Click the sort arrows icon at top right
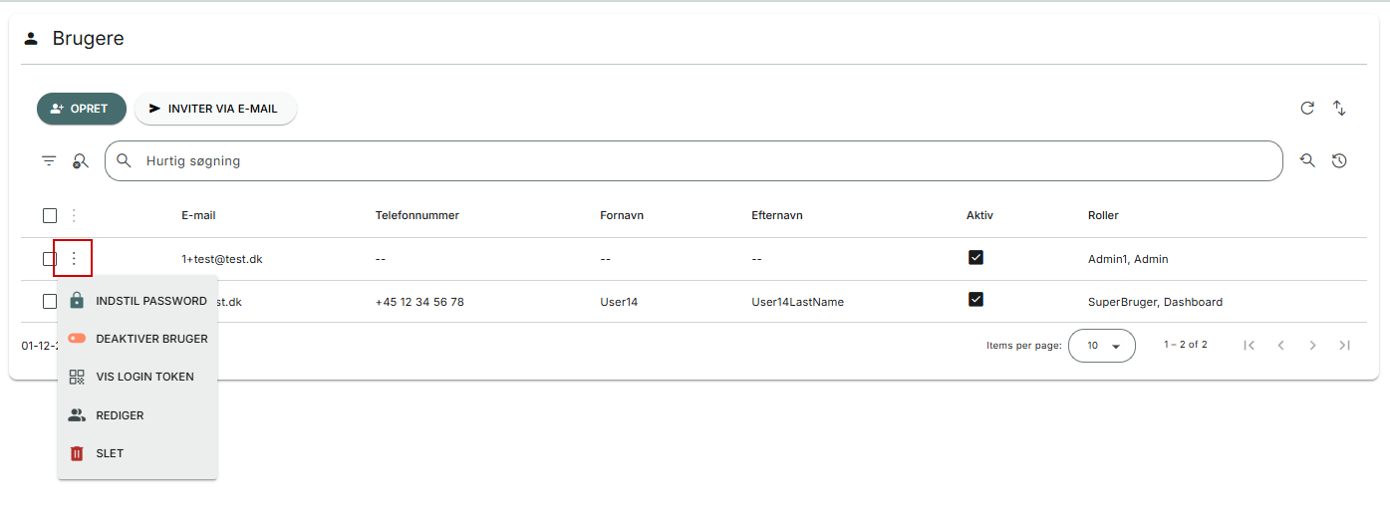Viewport: 1390px width, 527px height. pyautogui.click(x=1339, y=109)
